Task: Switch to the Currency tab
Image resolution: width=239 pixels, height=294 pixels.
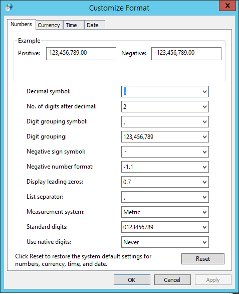Action: click(49, 25)
